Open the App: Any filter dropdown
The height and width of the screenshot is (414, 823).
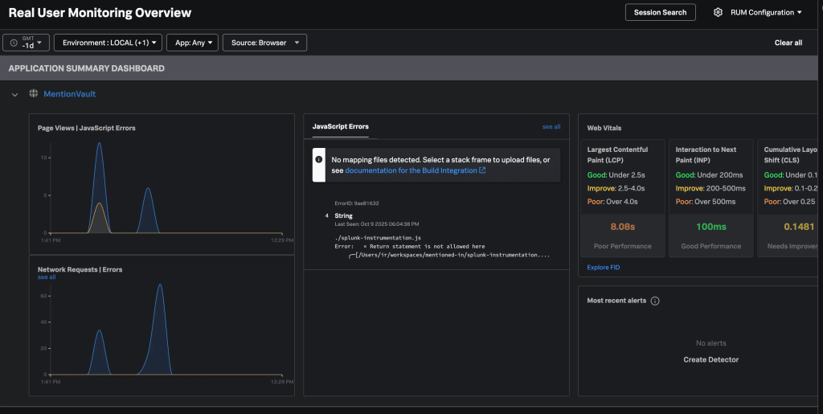(x=191, y=43)
